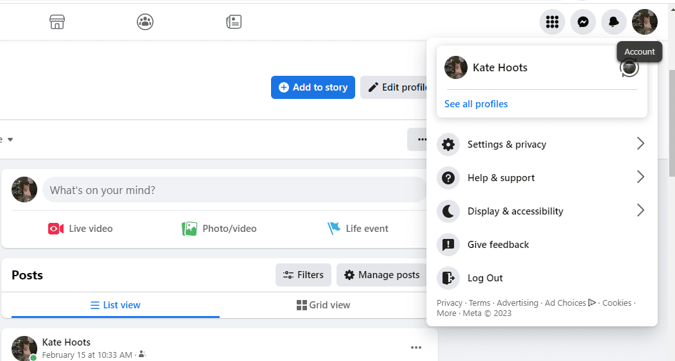
Task: Open the Marketplace icon in top navigation
Action: 57,22
